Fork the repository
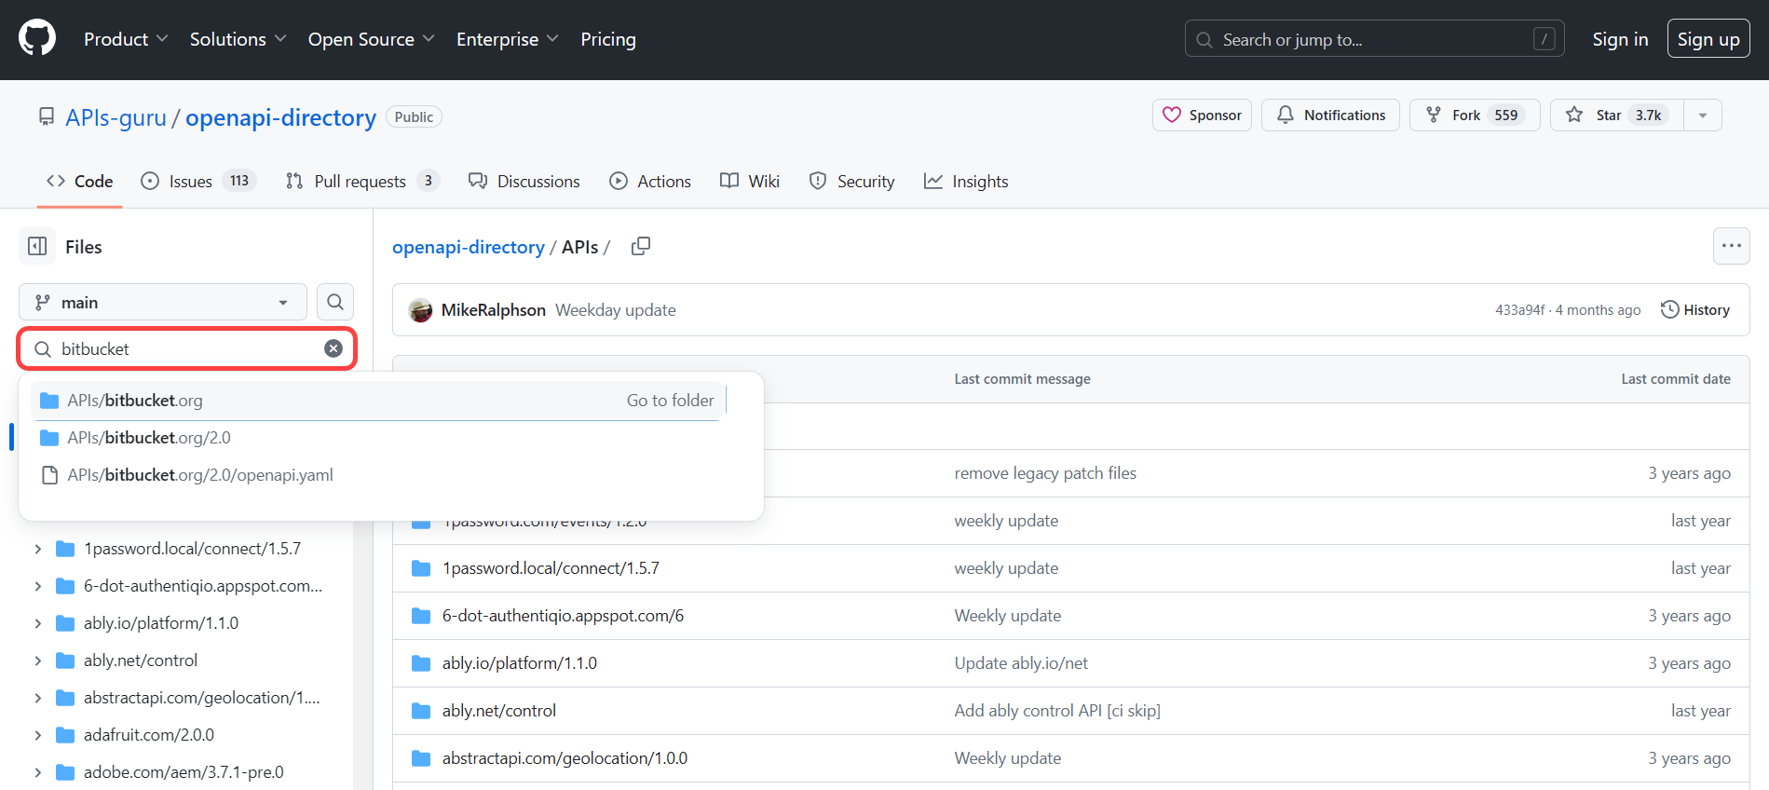The height and width of the screenshot is (790, 1769). [x=1475, y=116]
